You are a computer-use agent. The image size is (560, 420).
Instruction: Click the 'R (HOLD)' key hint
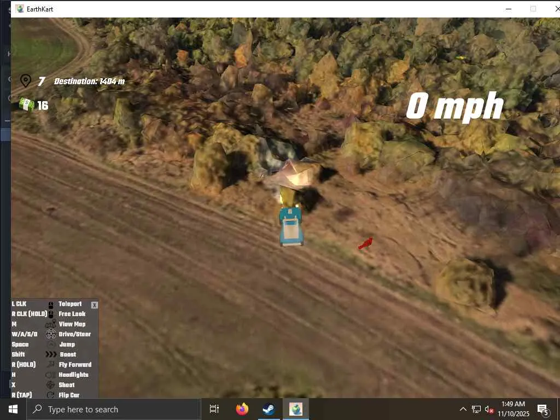click(24, 364)
